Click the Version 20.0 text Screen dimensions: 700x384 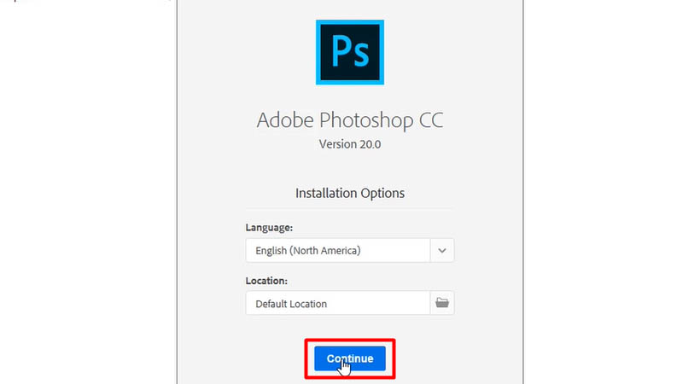(x=350, y=144)
